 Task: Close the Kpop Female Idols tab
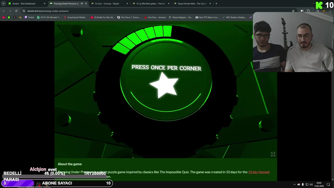pos(210,4)
